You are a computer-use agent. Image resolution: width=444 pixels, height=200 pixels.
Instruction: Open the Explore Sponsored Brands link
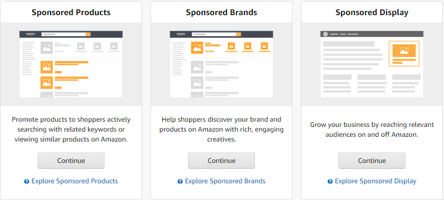[225, 181]
